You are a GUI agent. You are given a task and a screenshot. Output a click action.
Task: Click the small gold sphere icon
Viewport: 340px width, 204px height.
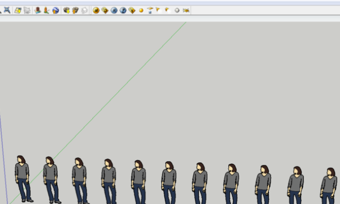point(141,10)
